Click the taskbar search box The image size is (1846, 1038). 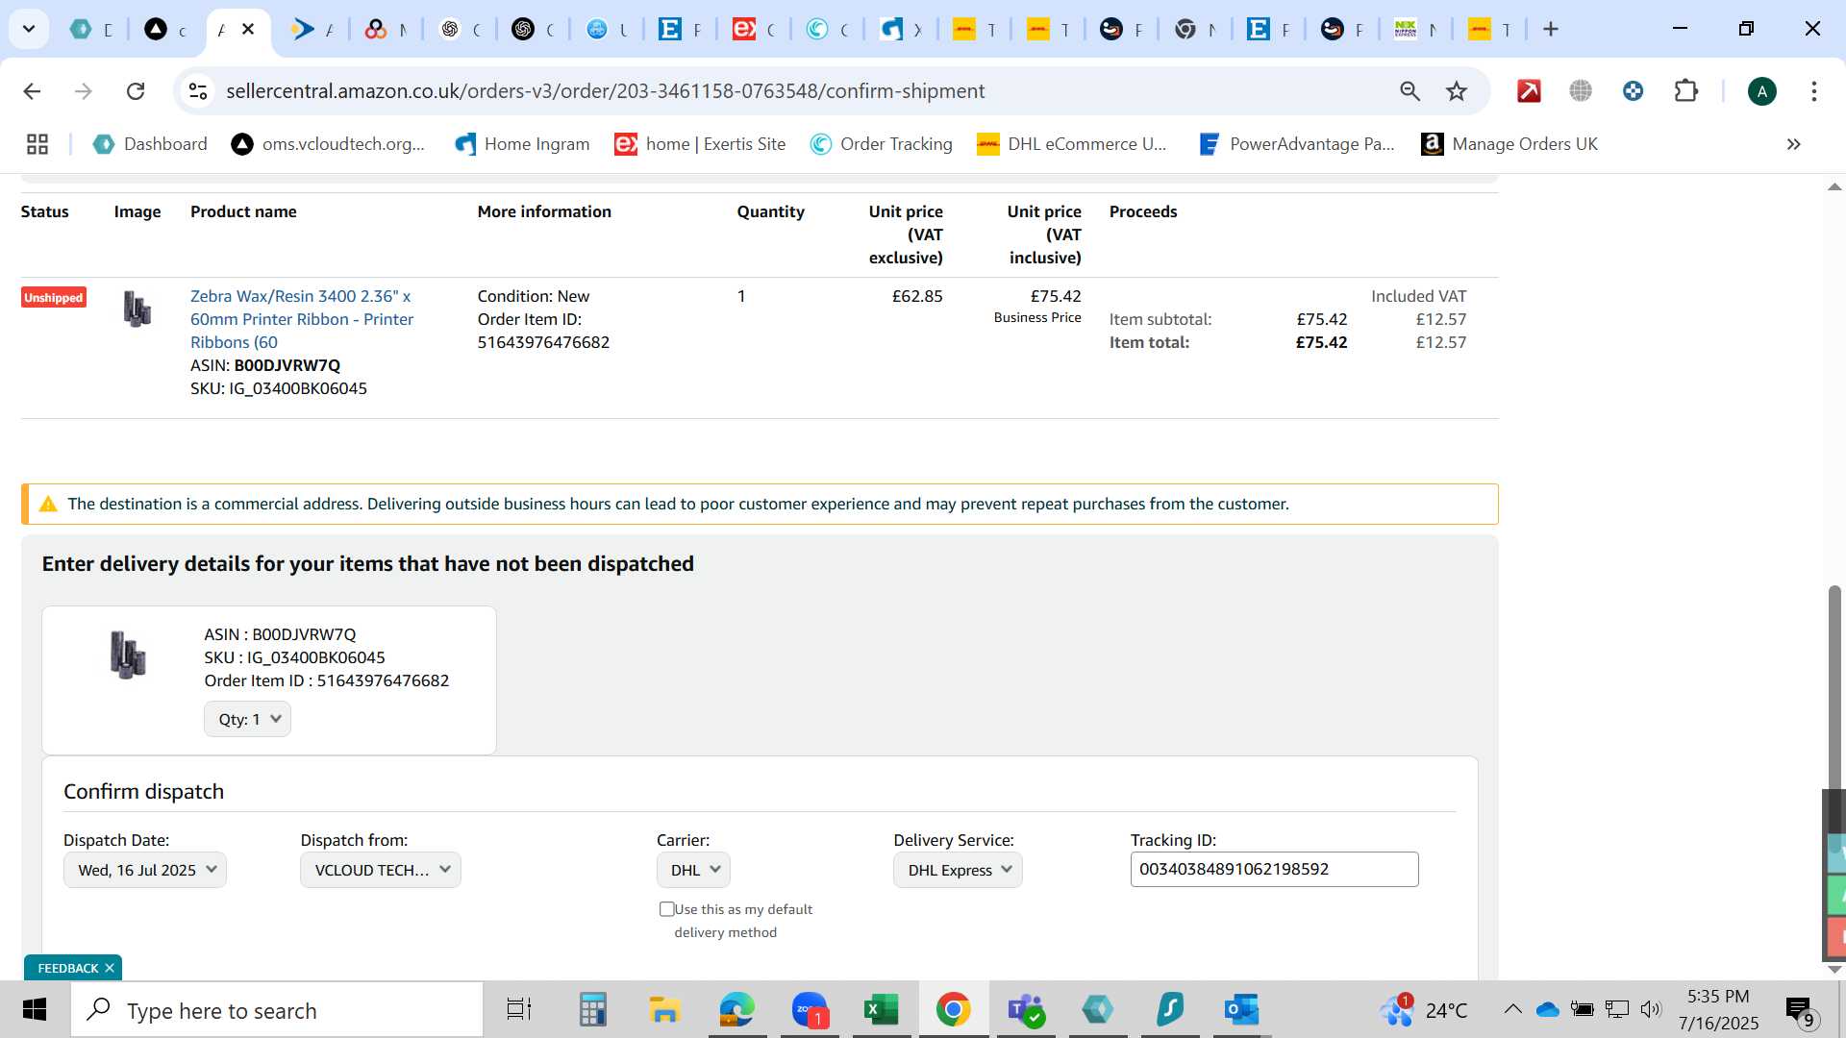tap(277, 1010)
